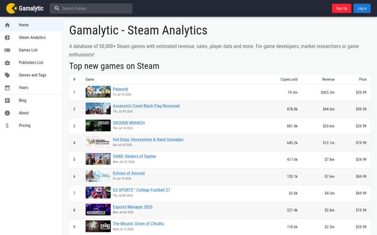Browse Genres and Tags

[x=31, y=75]
